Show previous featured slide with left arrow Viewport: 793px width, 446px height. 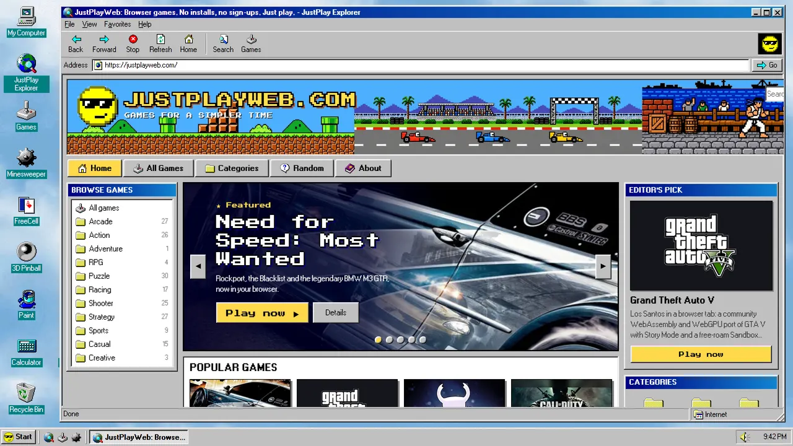point(198,266)
